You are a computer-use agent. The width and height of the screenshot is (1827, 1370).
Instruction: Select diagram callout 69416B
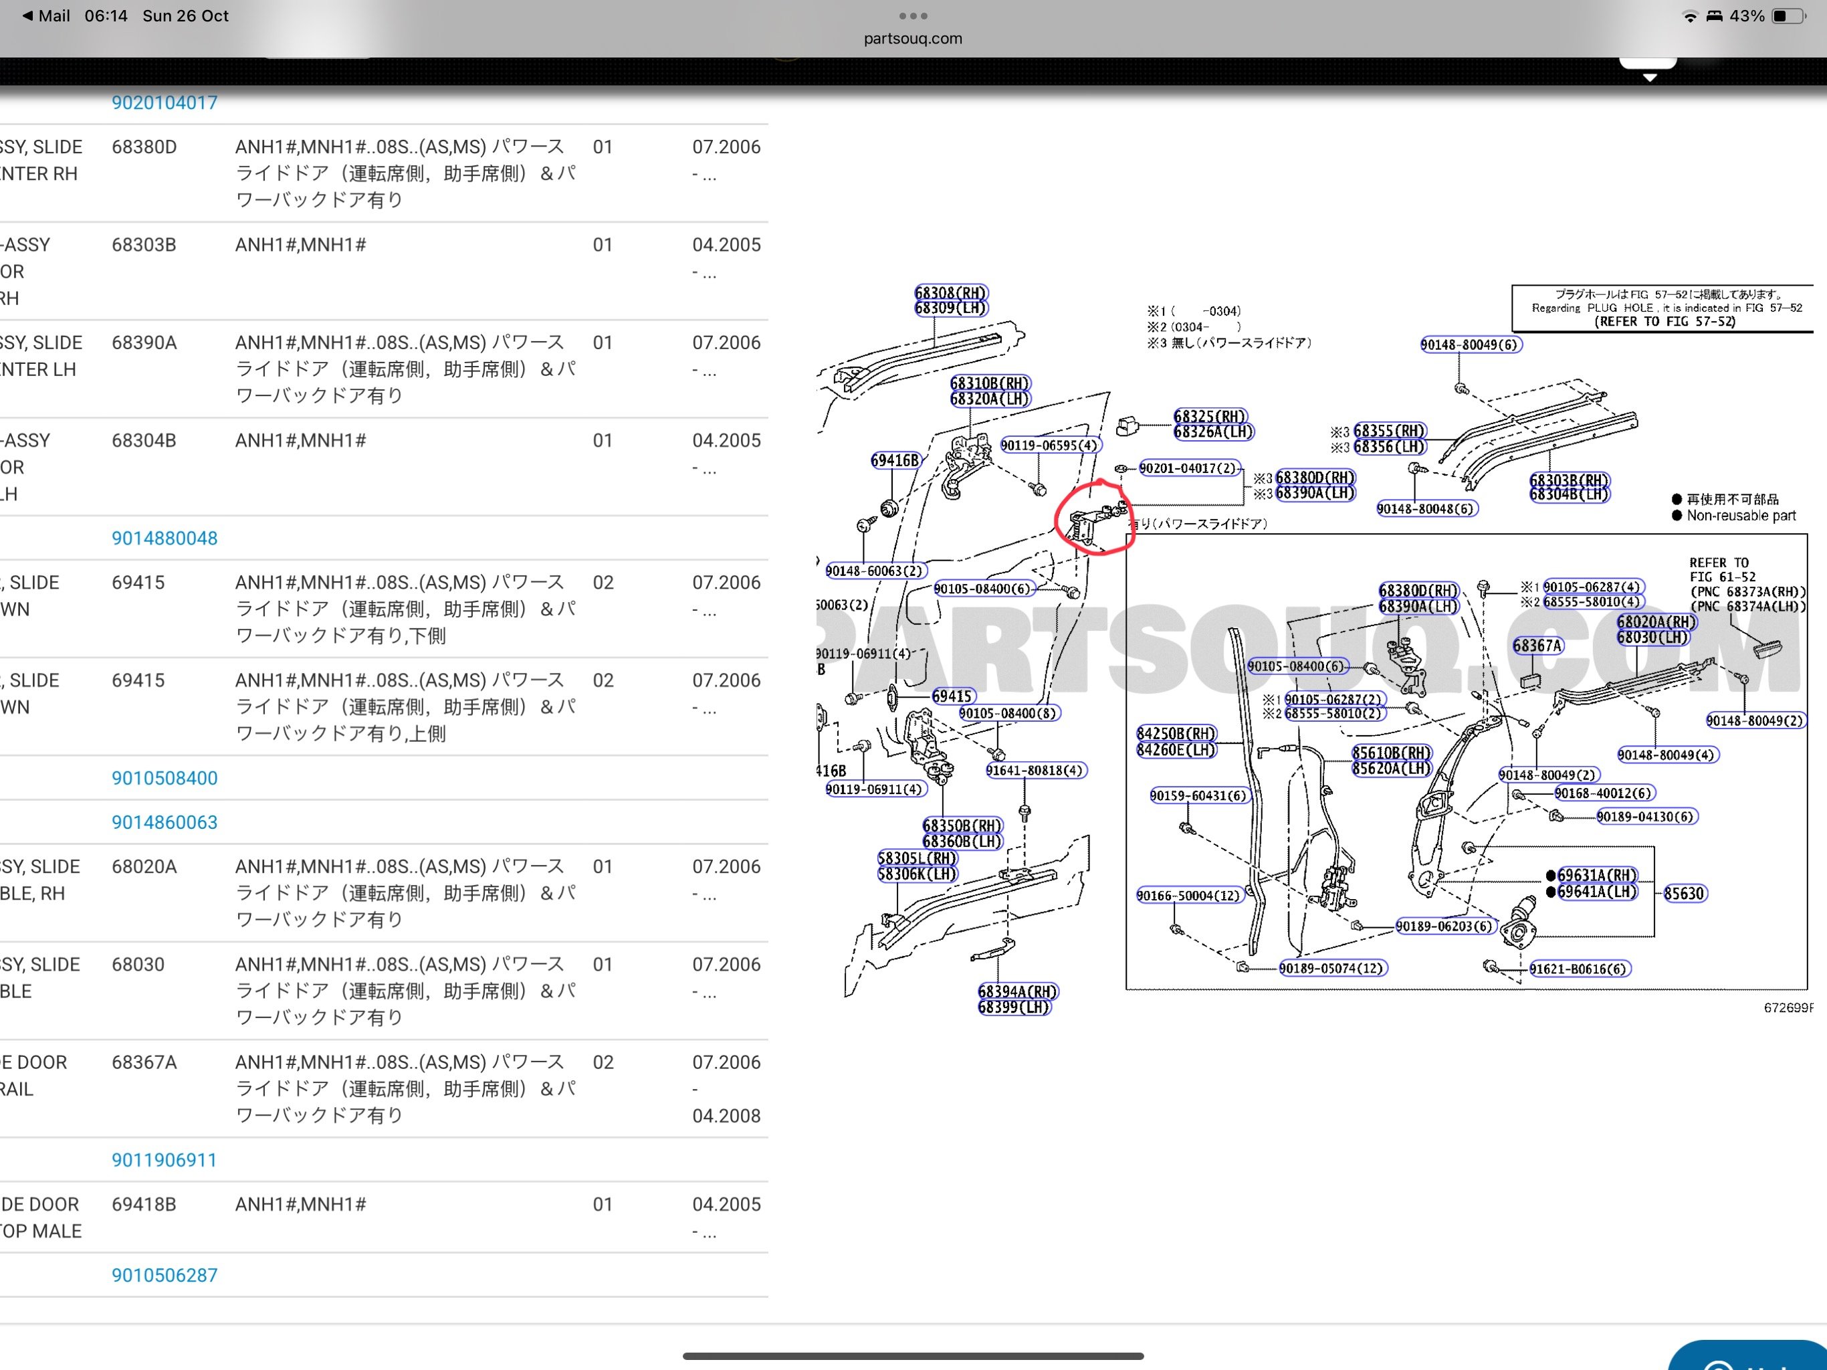(x=895, y=460)
